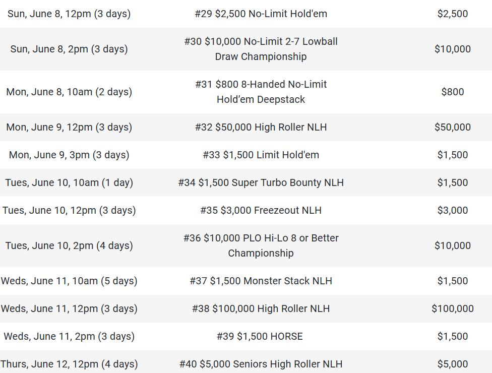
Task: Select #30 No-Limit 2-7 Lowball Draw Championship
Action: tap(261, 49)
